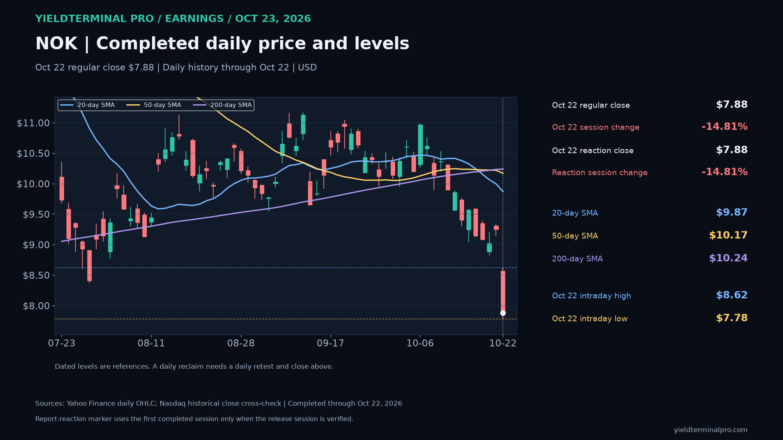Select the 50-day SMA $10.17 readout

coord(728,235)
